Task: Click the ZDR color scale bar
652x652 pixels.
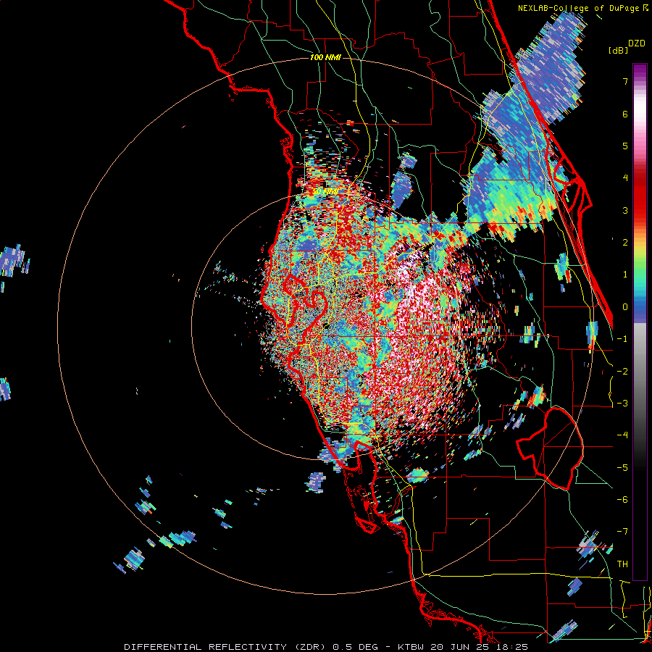Action: pos(640,322)
